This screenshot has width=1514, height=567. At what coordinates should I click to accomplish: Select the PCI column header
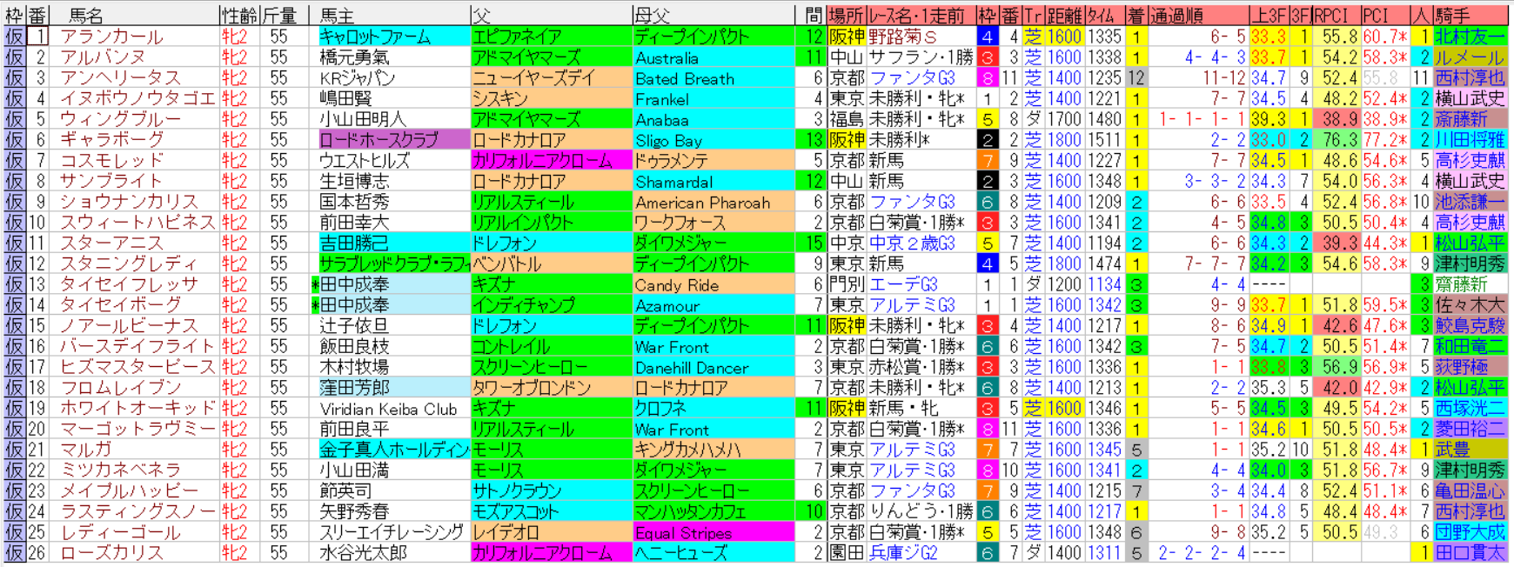(x=1375, y=15)
